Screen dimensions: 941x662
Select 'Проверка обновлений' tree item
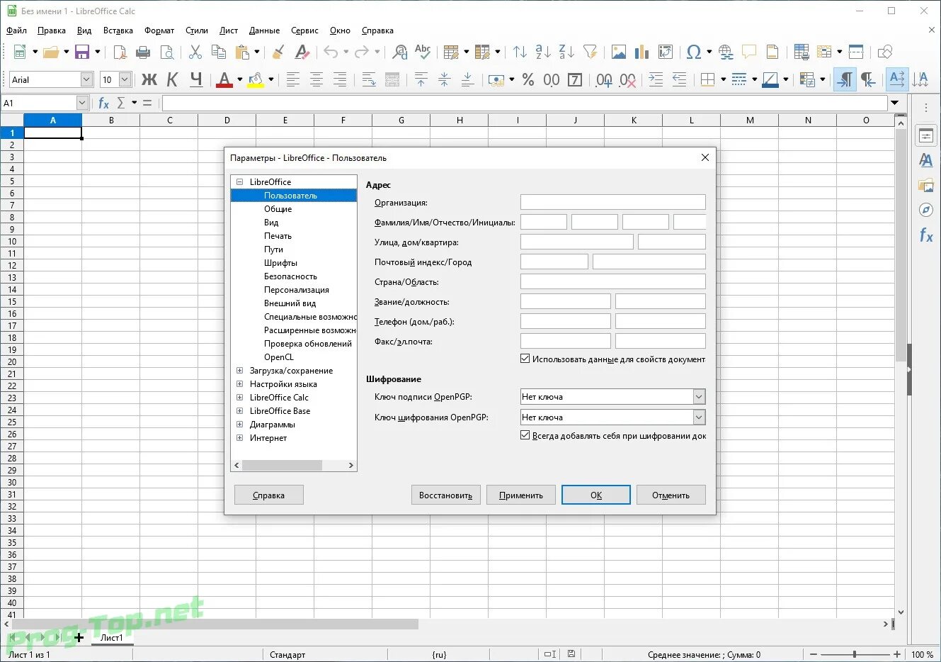[x=308, y=344]
